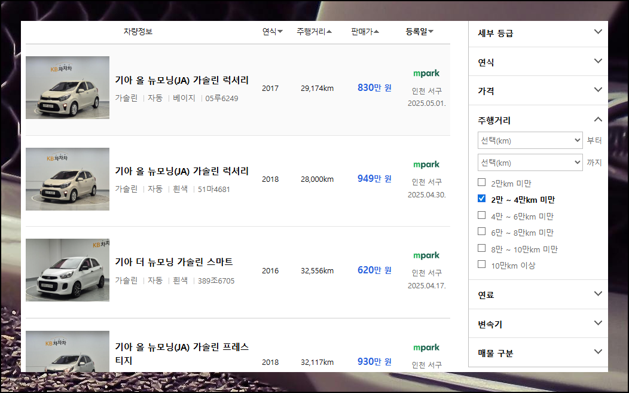Click mileage 32,117km value
Image resolution: width=629 pixels, height=393 pixels.
click(317, 362)
